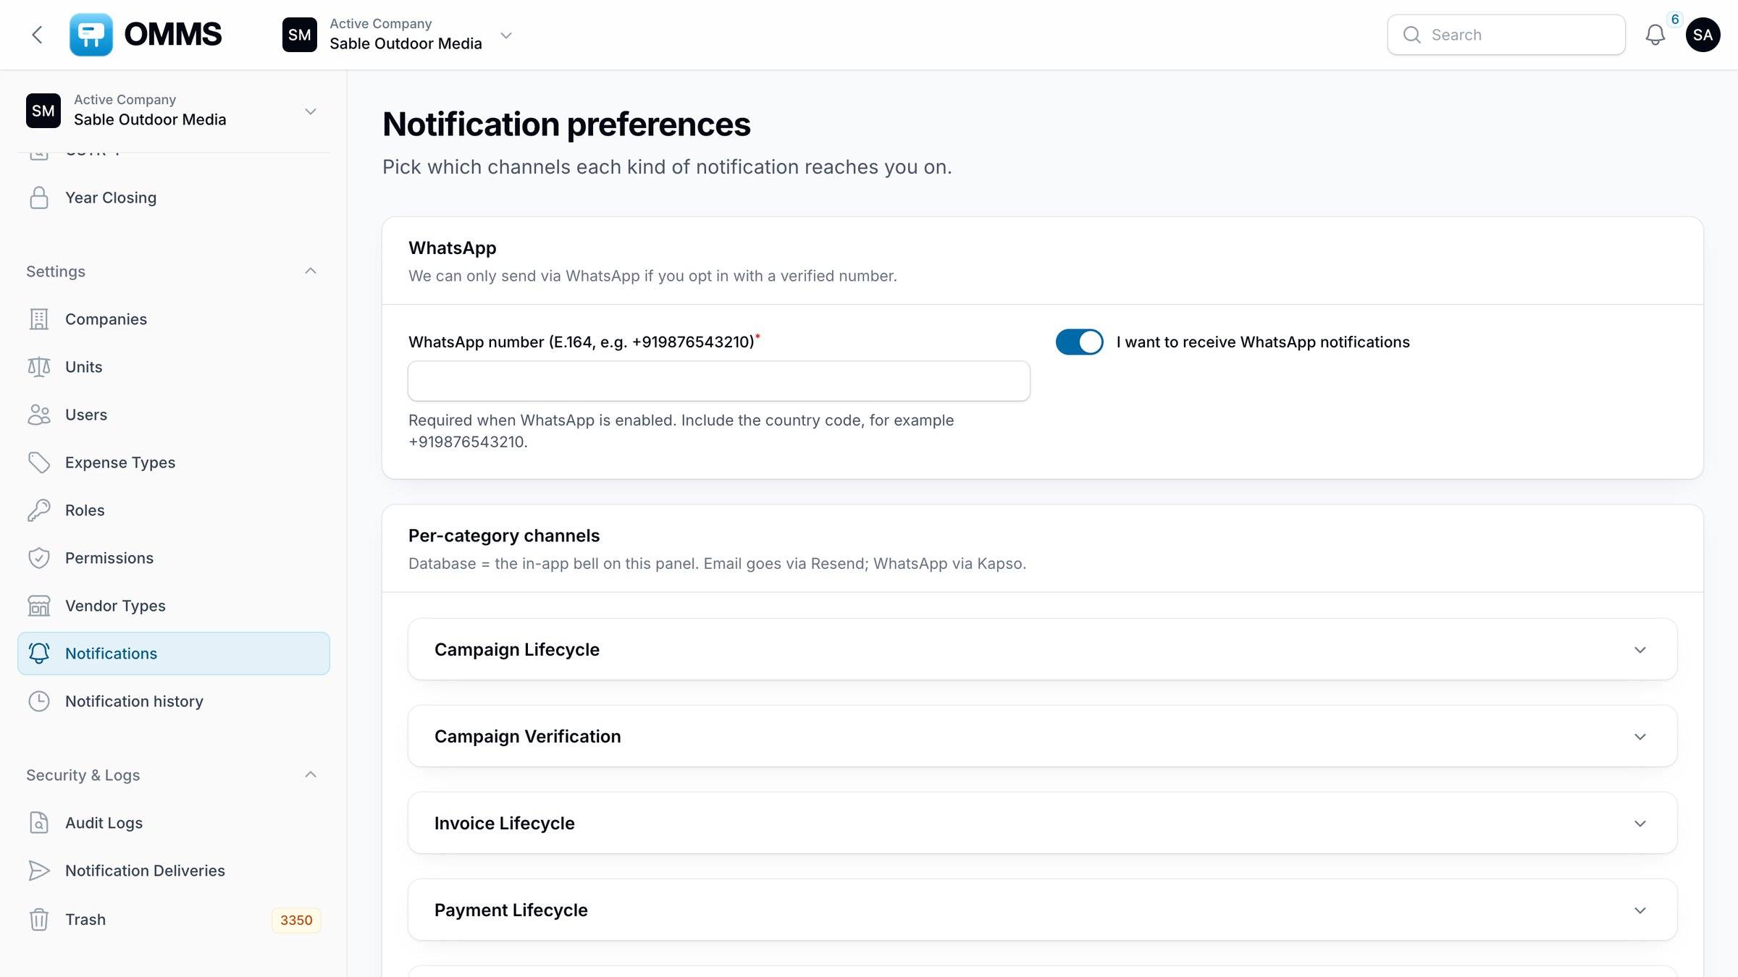Click the Companies building icon

39,319
